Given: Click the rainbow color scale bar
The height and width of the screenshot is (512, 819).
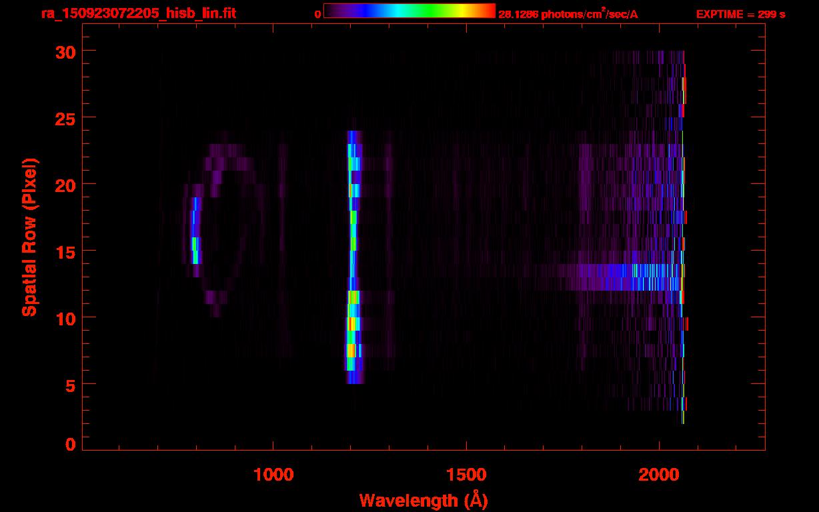Looking at the screenshot, I should (409, 11).
